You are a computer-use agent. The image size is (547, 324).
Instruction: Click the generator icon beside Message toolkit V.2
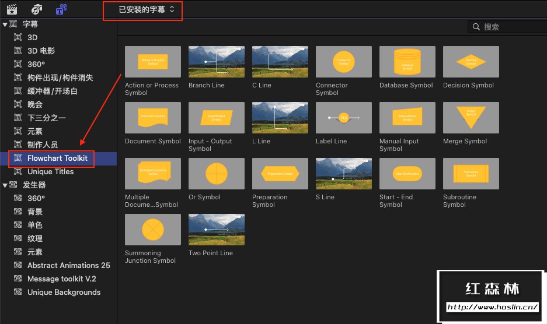click(18, 279)
